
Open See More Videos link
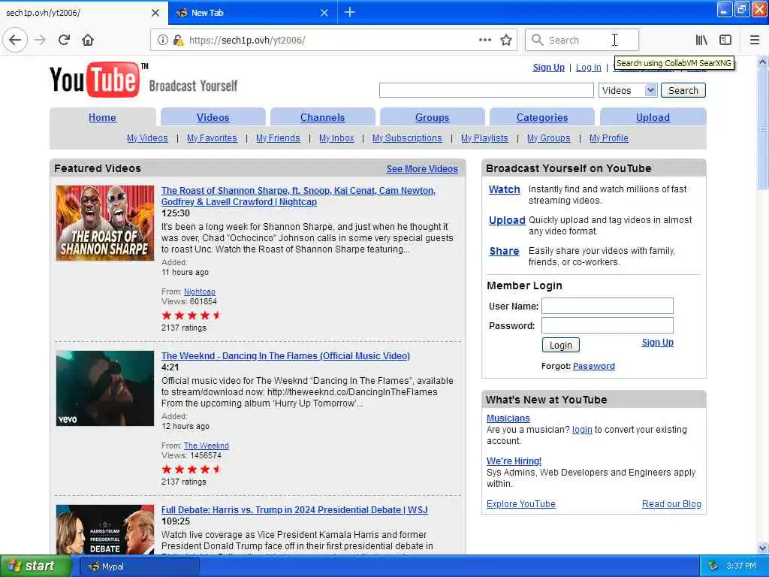[x=422, y=169]
